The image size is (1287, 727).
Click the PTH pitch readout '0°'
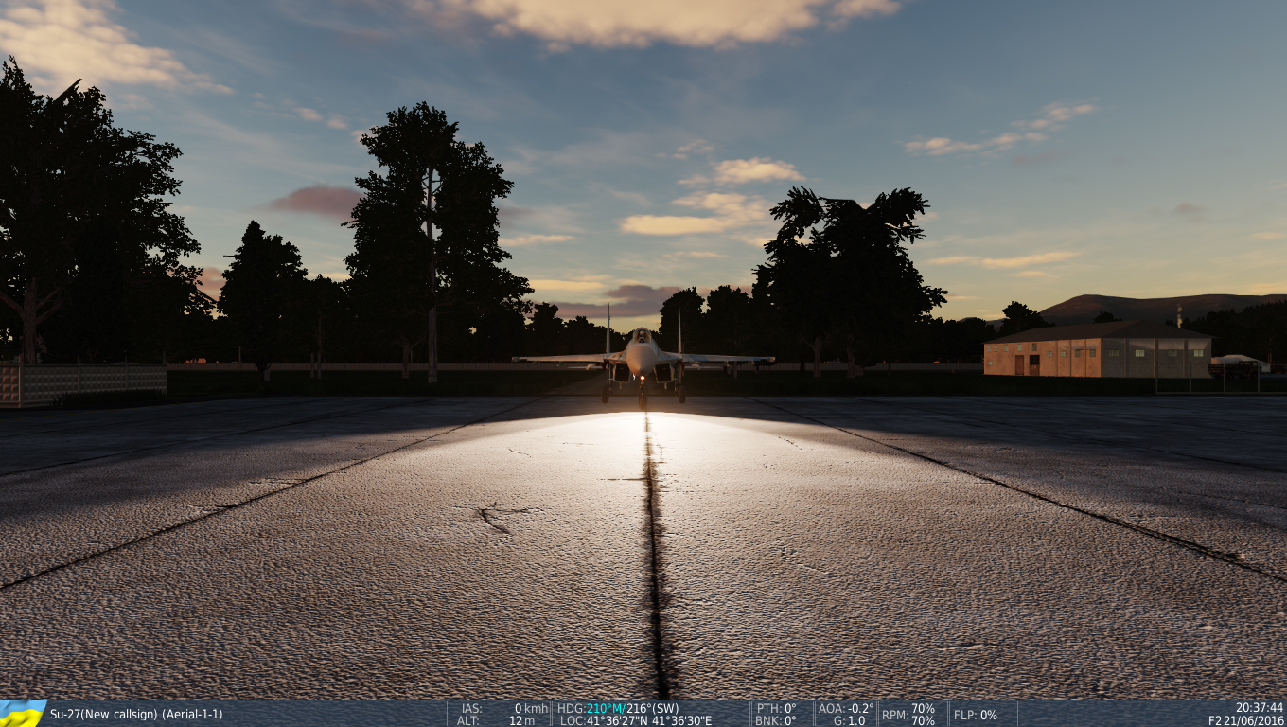[789, 708]
